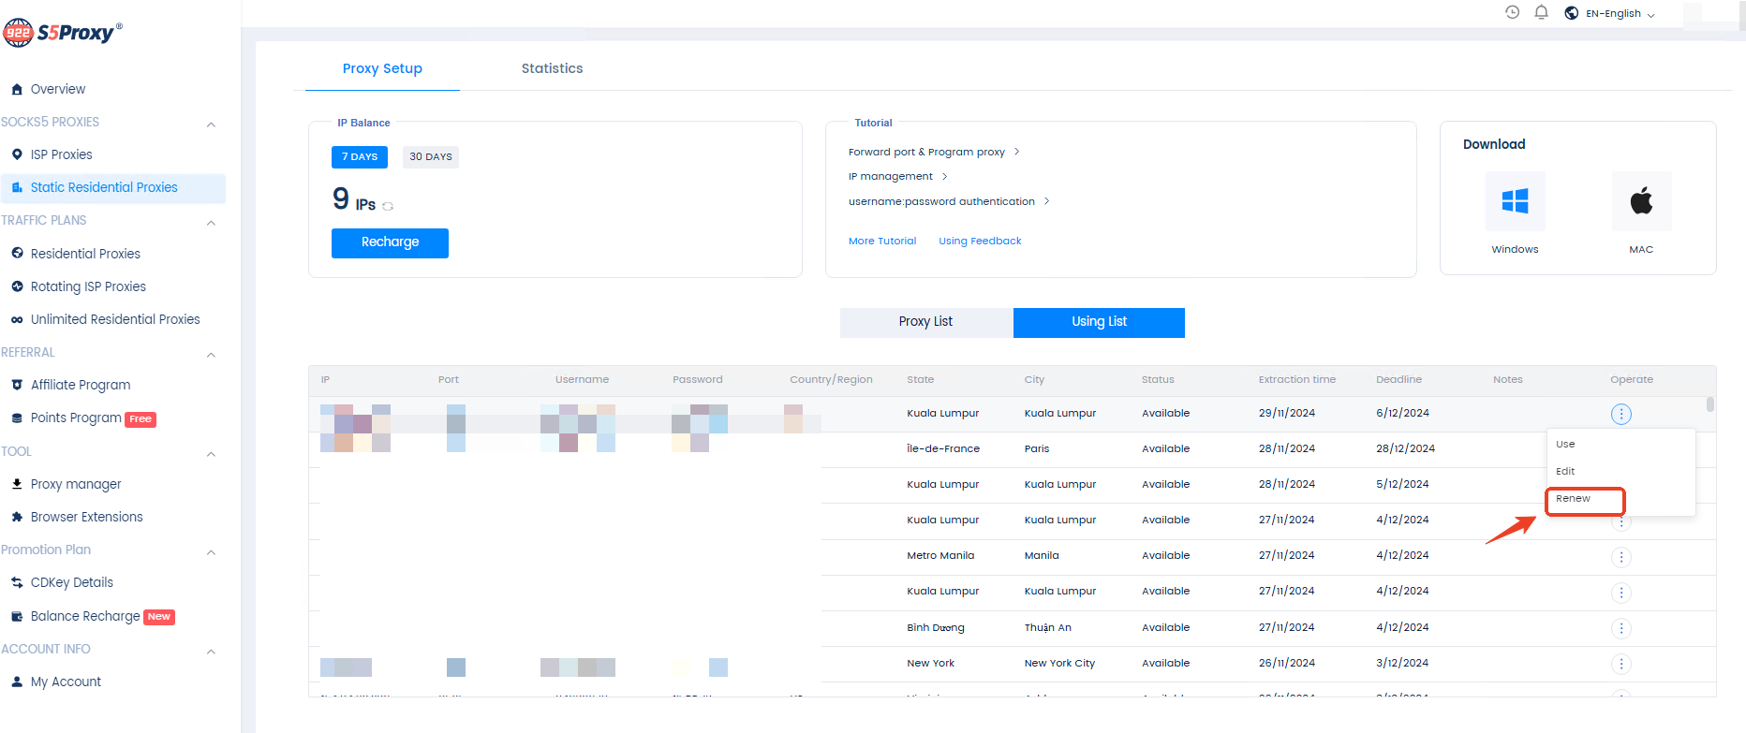Switch to the Statistics tab
Image resolution: width=1746 pixels, height=733 pixels.
[552, 68]
